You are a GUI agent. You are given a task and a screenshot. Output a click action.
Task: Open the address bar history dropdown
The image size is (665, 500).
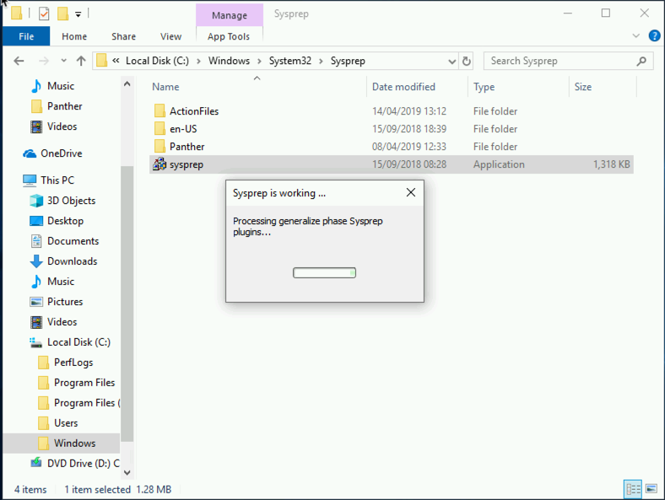(x=452, y=62)
